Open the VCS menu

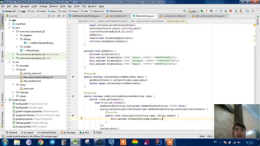[x=84, y=6]
